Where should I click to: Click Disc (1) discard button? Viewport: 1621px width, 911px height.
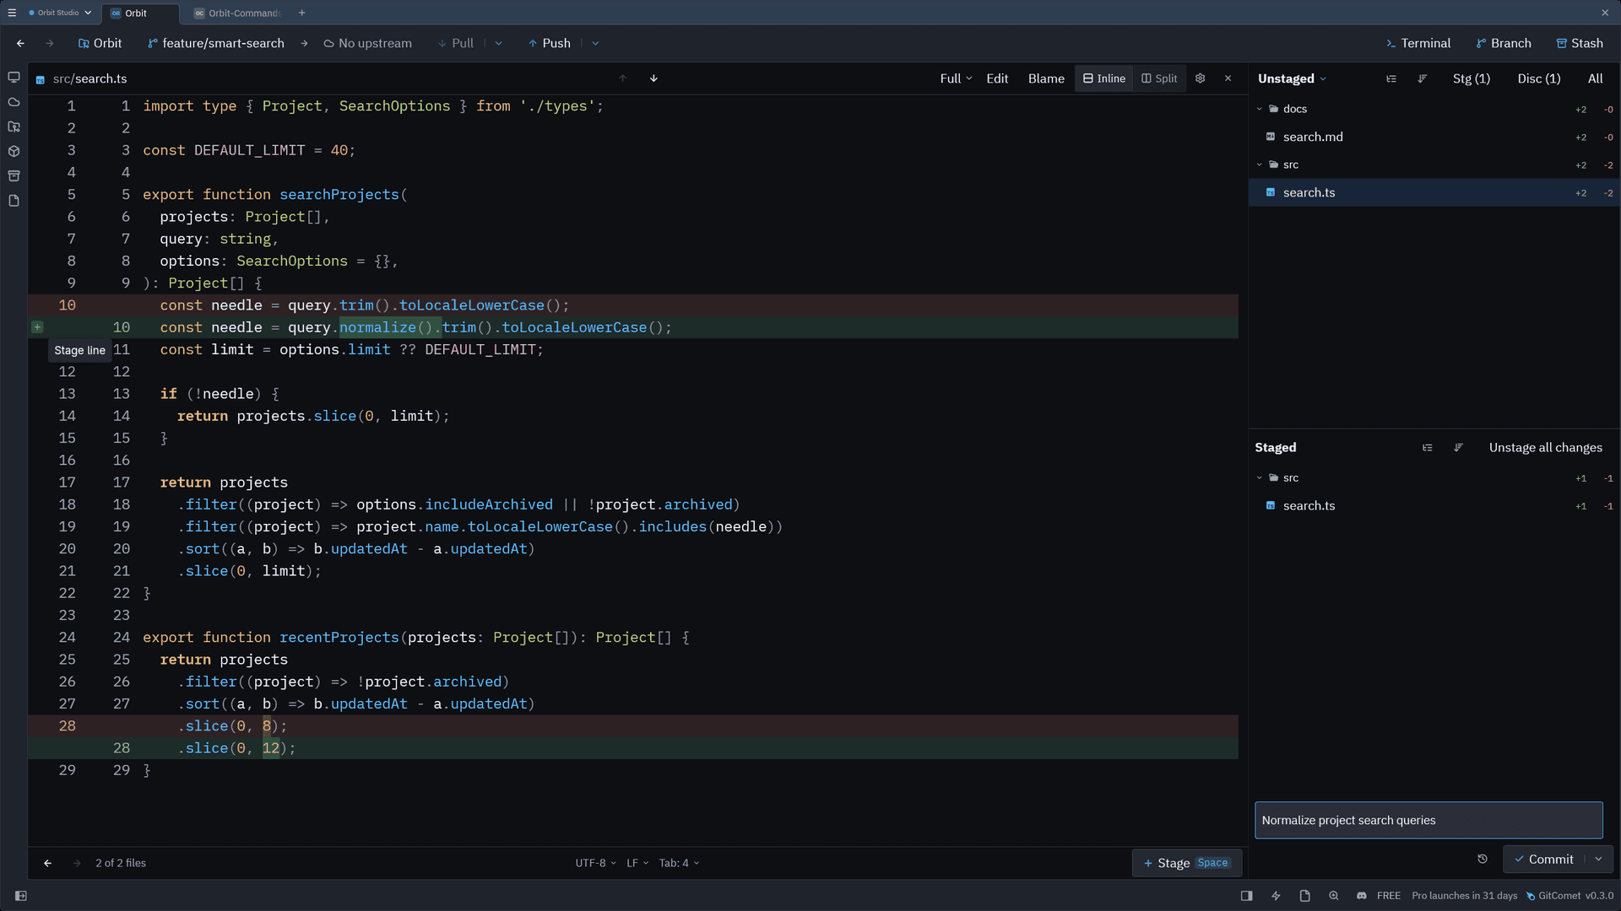(1538, 78)
